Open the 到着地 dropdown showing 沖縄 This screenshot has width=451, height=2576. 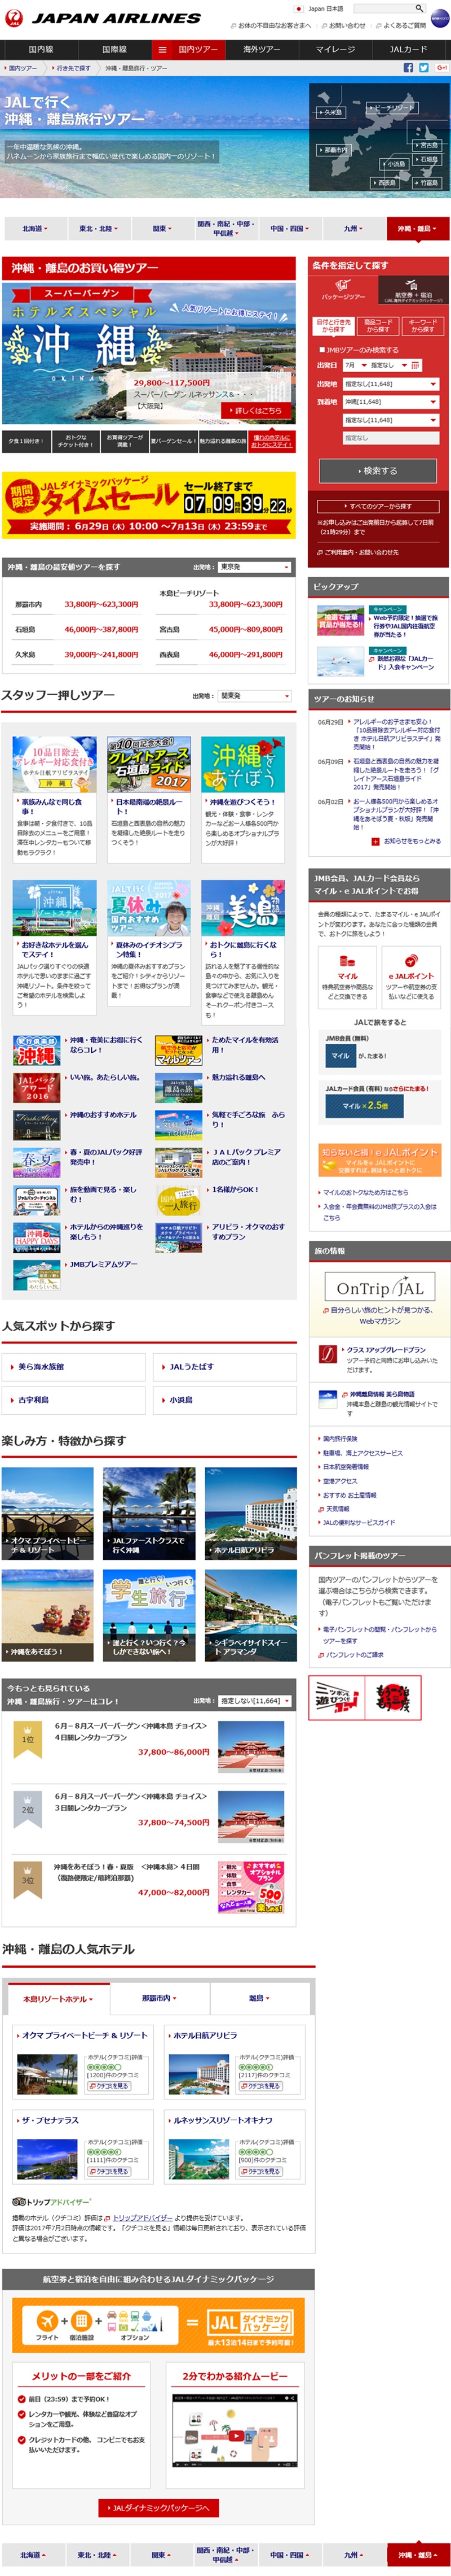tap(390, 402)
